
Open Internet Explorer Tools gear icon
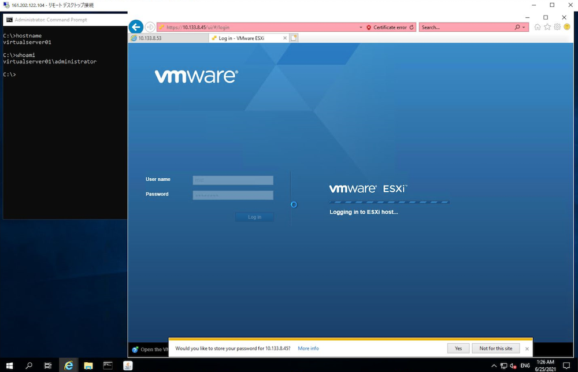click(x=557, y=27)
